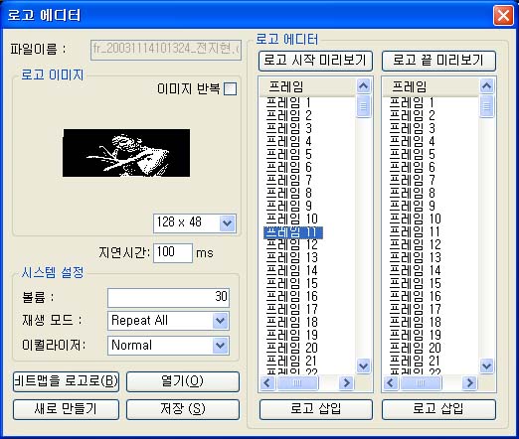Image resolution: width=519 pixels, height=439 pixels.
Task: Click the 지연시간 100 ms input field
Action: coord(173,253)
